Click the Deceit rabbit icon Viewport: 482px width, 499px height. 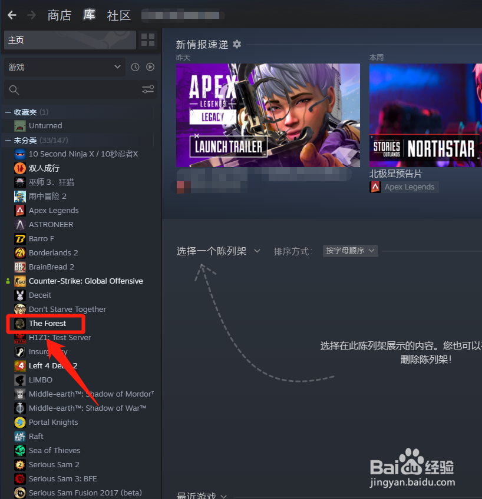click(x=20, y=295)
